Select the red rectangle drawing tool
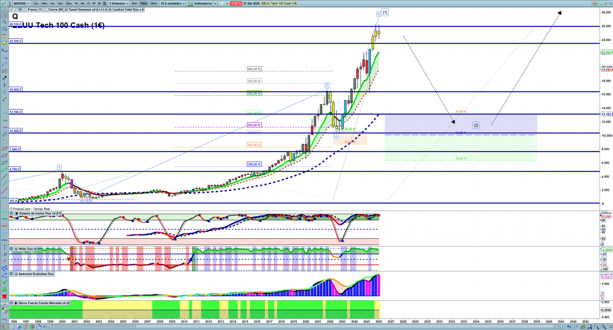 point(5,71)
